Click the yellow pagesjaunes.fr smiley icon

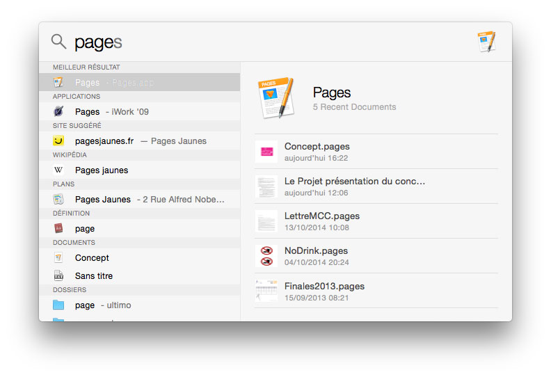tap(58, 141)
